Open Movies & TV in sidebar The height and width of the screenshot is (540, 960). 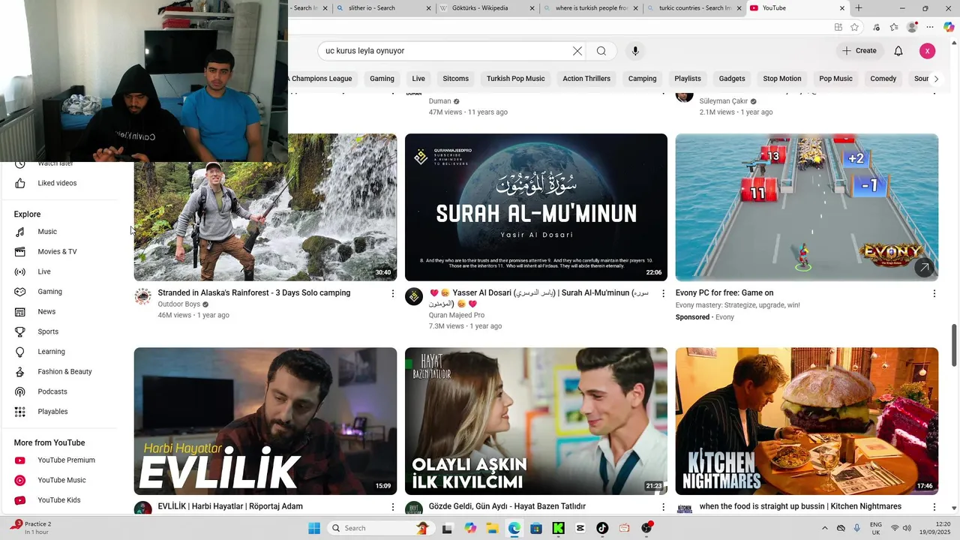(x=58, y=252)
